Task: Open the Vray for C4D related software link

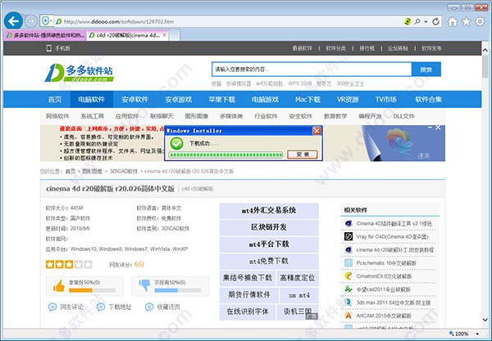Action: tap(392, 237)
